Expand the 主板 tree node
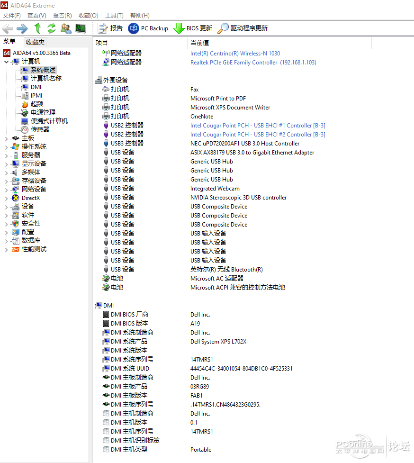The width and height of the screenshot is (414, 463). point(6,138)
